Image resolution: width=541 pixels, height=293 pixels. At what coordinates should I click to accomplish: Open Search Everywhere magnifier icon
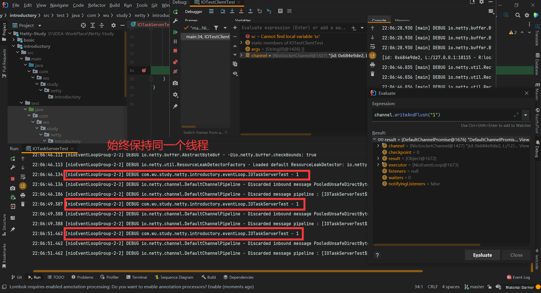coord(518,15)
